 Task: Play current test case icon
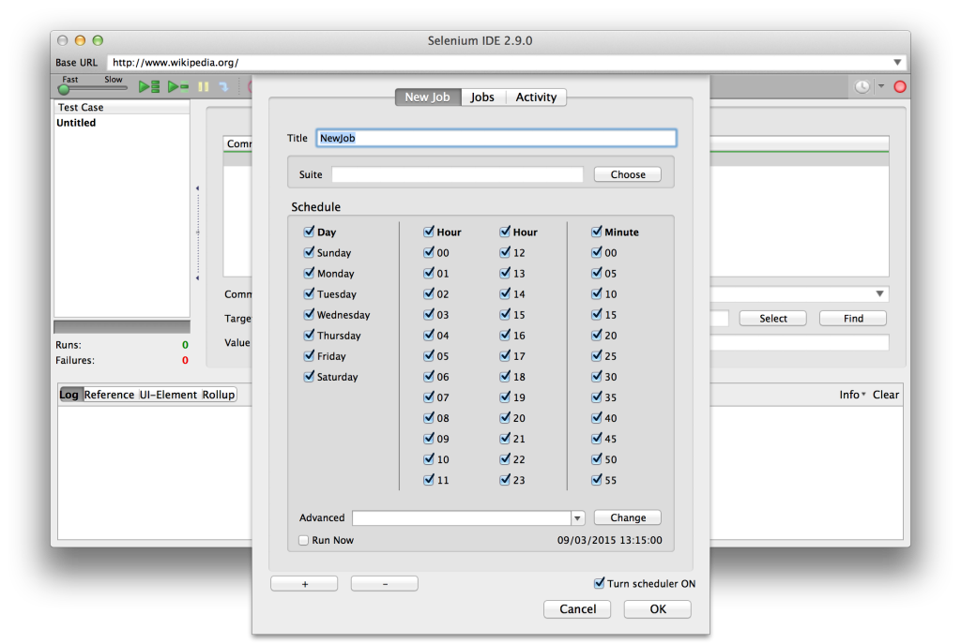[x=178, y=87]
